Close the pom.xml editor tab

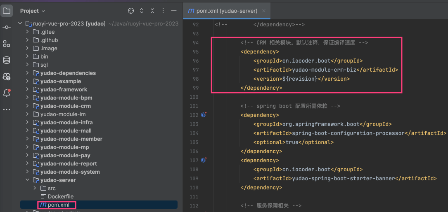264,11
